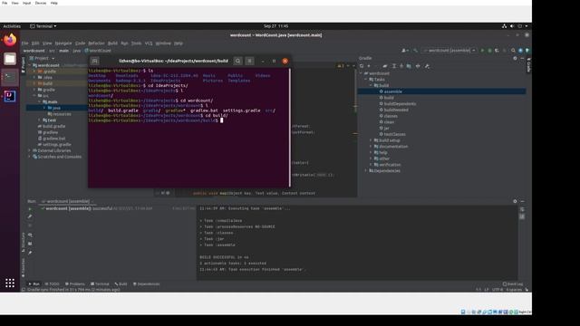The height and width of the screenshot is (326, 580).
Task: Click the terminal window search icon
Action: (237, 61)
